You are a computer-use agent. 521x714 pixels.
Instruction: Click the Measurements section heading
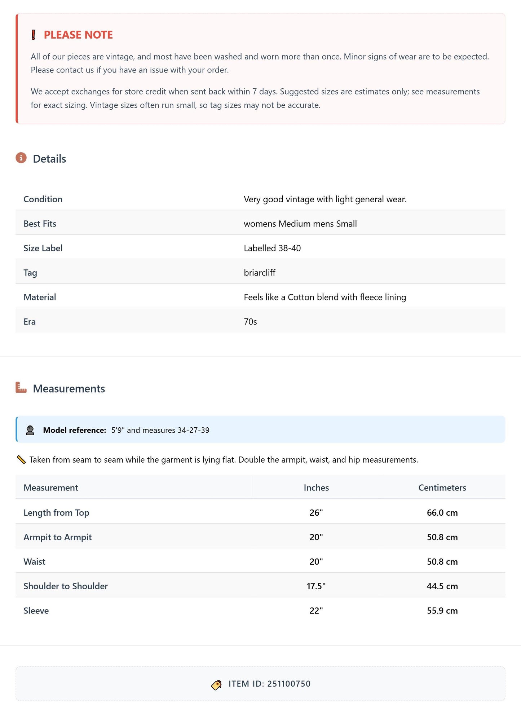click(x=69, y=388)
